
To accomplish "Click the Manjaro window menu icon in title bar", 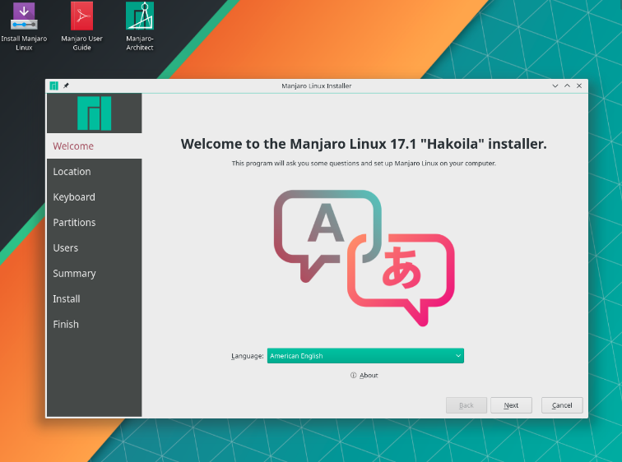I will (x=54, y=85).
